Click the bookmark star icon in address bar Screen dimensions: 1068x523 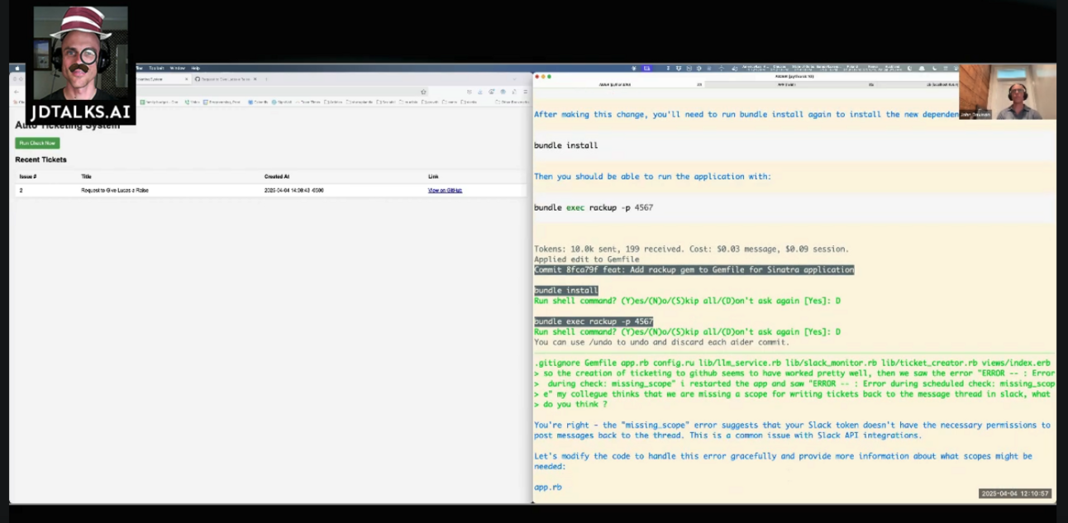pyautogui.click(x=423, y=92)
